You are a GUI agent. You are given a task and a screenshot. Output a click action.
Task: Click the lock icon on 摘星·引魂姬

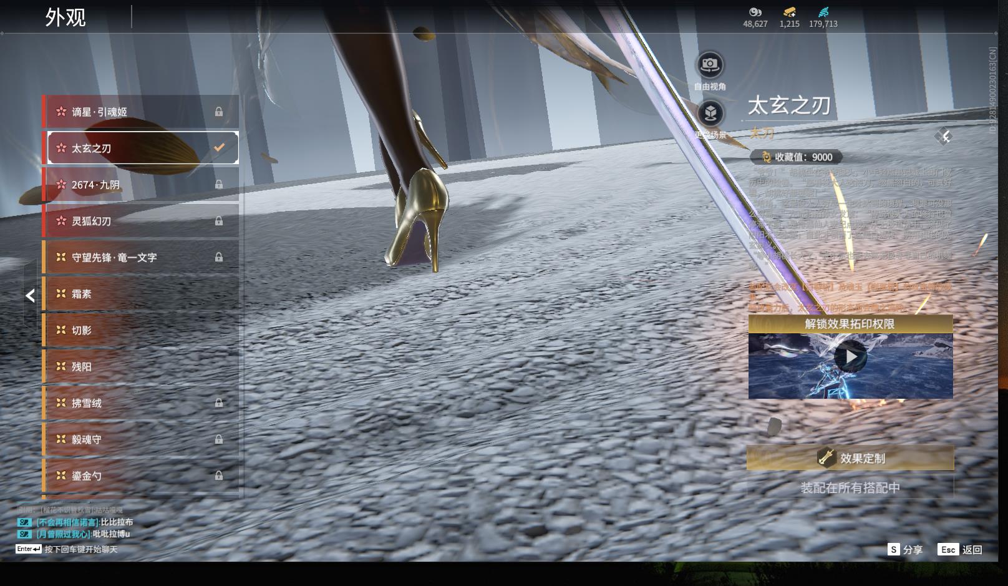219,112
